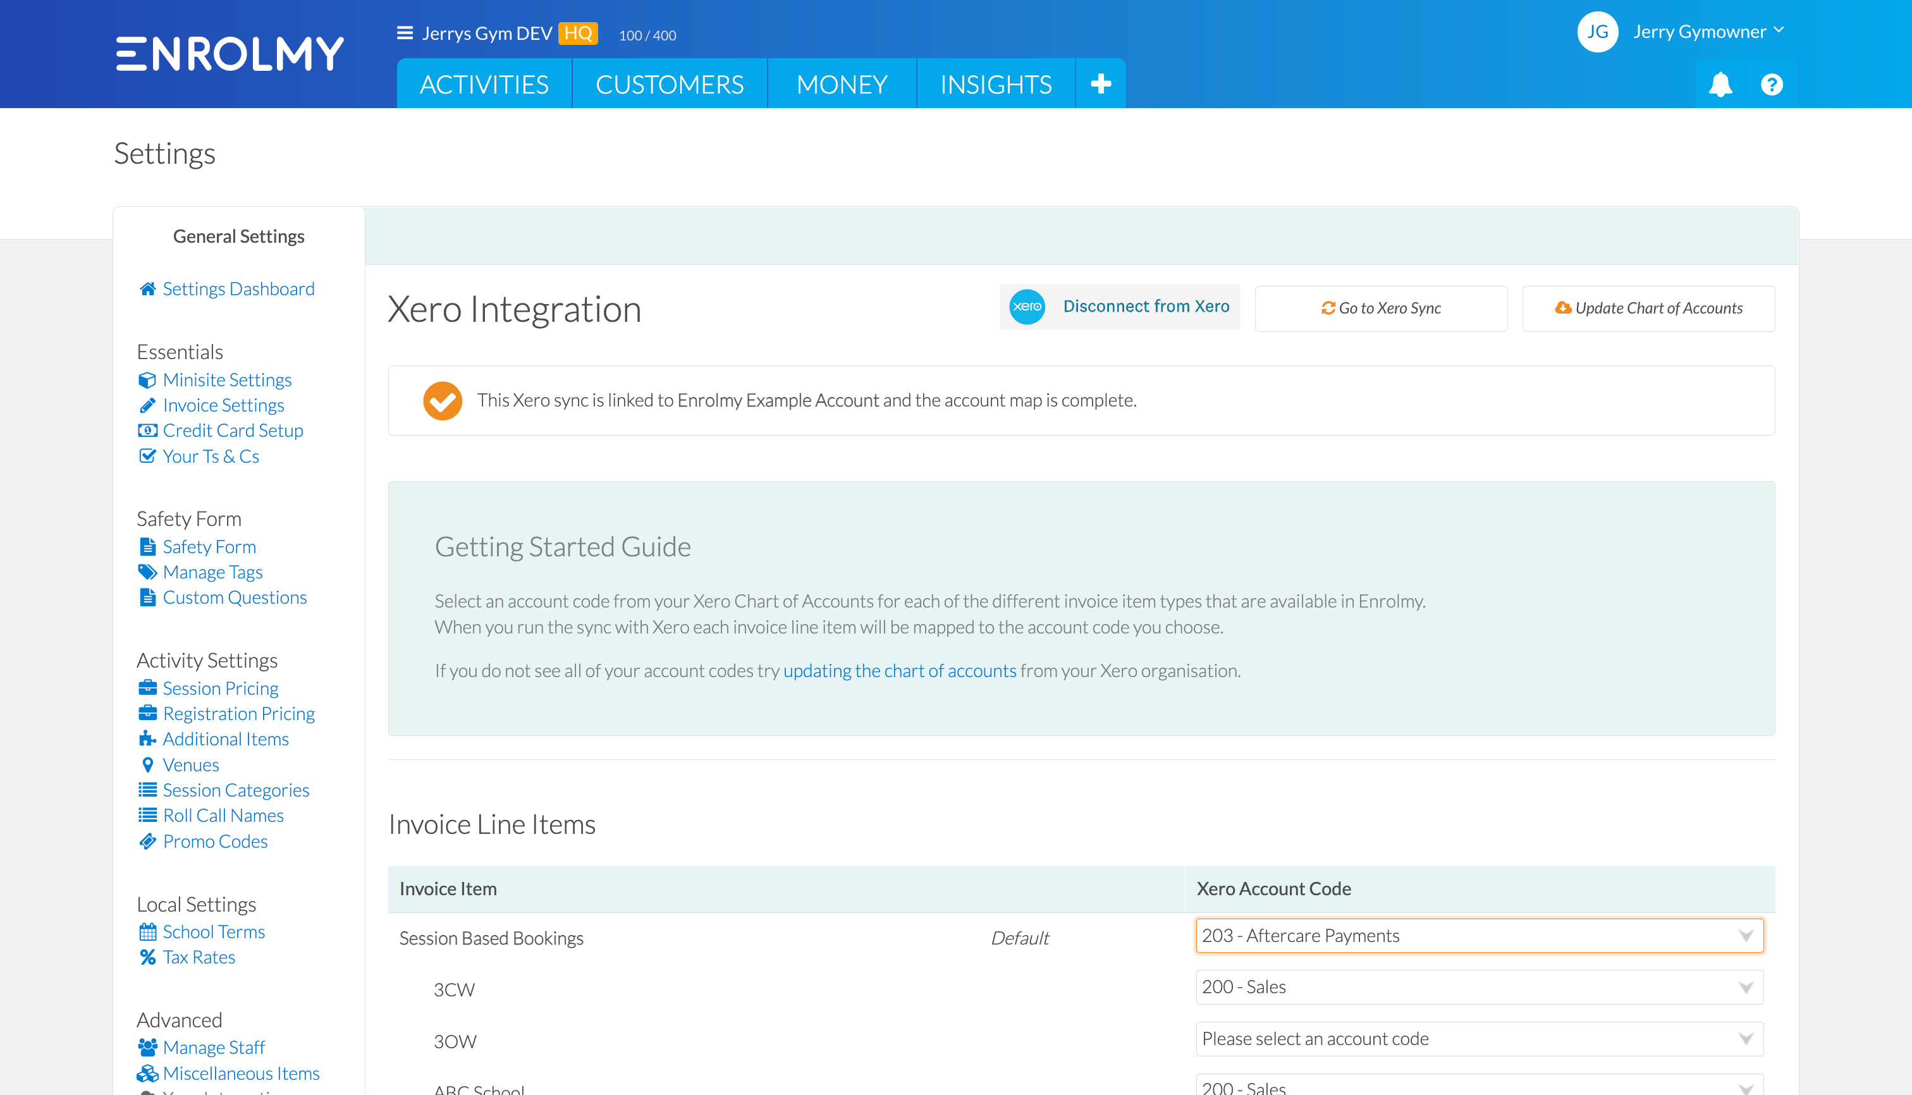Open the INSIGHTS tab

tap(996, 83)
